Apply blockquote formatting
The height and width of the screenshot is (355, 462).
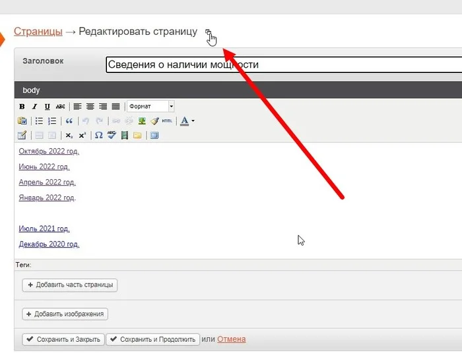(x=69, y=121)
